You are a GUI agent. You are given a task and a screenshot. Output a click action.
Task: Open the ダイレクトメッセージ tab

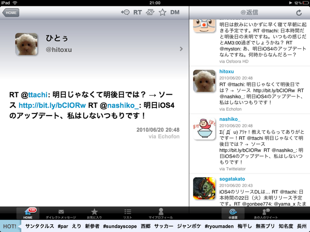coord(61,213)
